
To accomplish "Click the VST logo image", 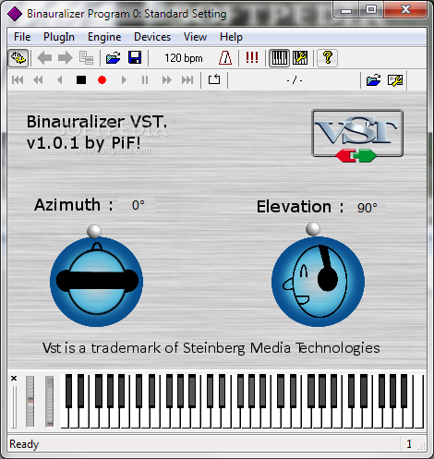I will click(357, 136).
